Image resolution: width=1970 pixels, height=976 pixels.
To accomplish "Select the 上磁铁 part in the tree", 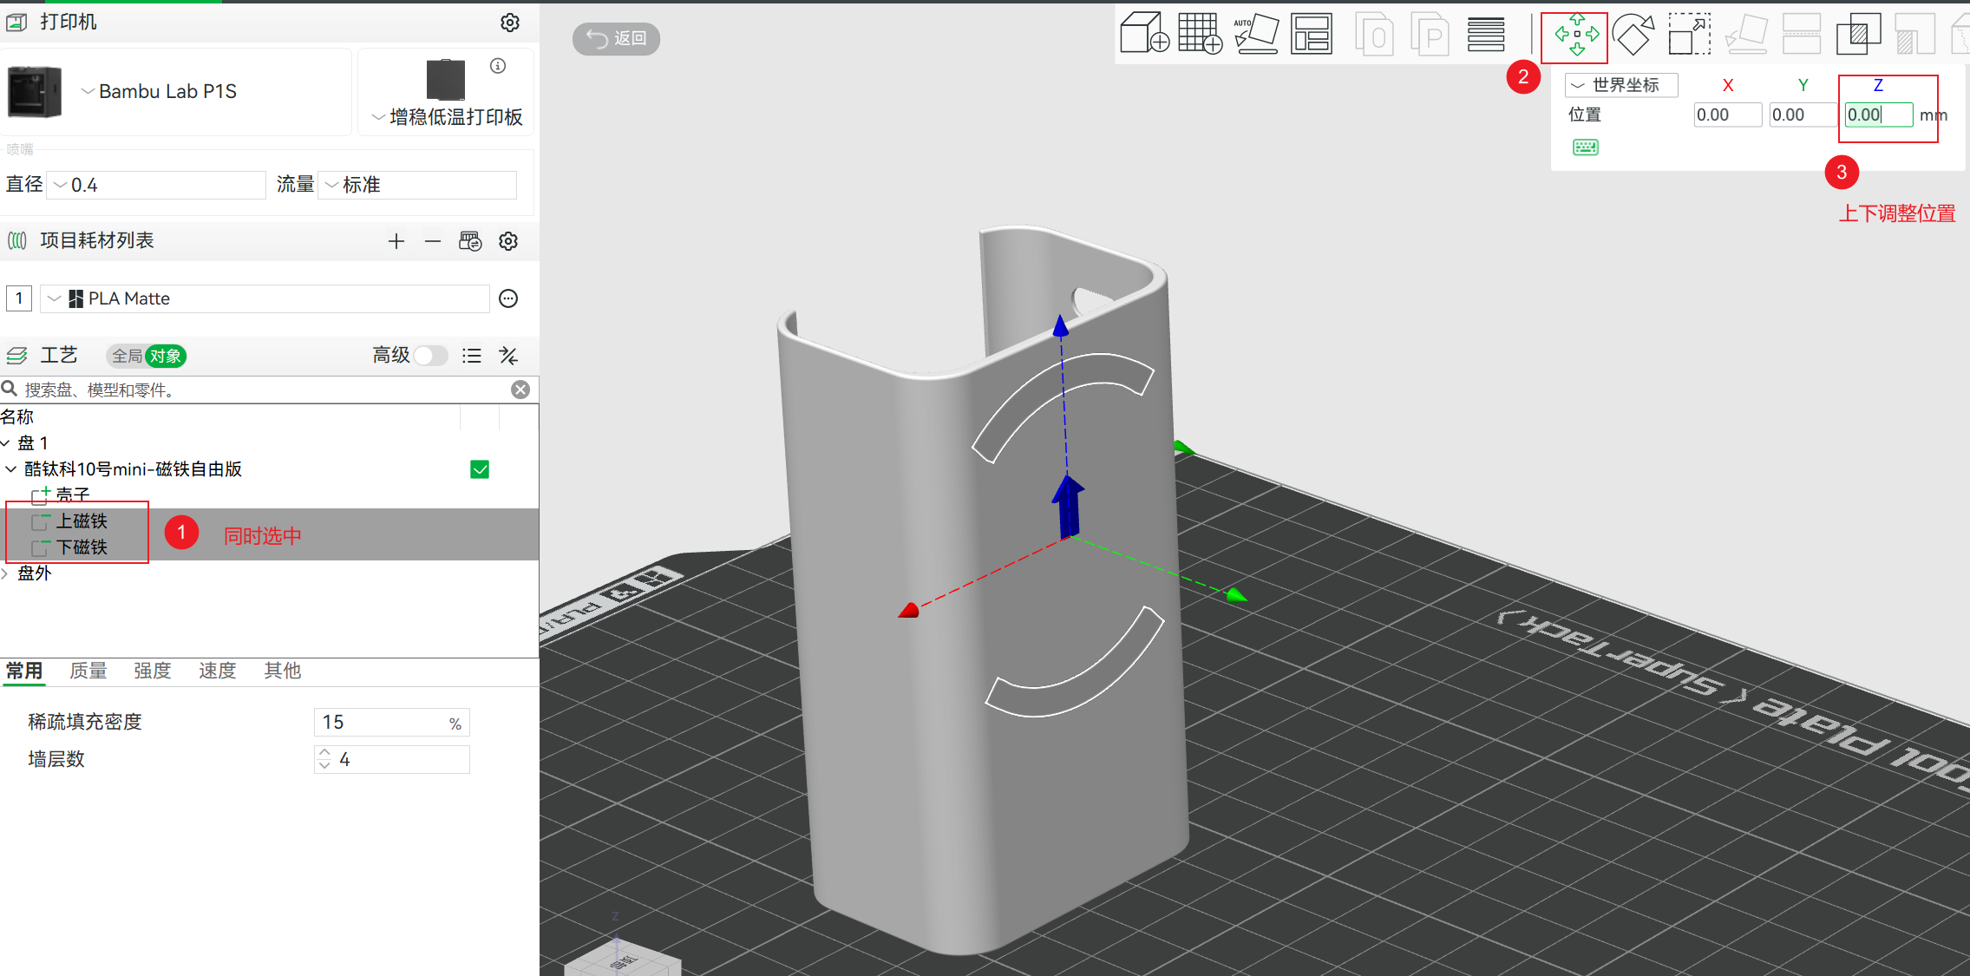I will pyautogui.click(x=82, y=521).
